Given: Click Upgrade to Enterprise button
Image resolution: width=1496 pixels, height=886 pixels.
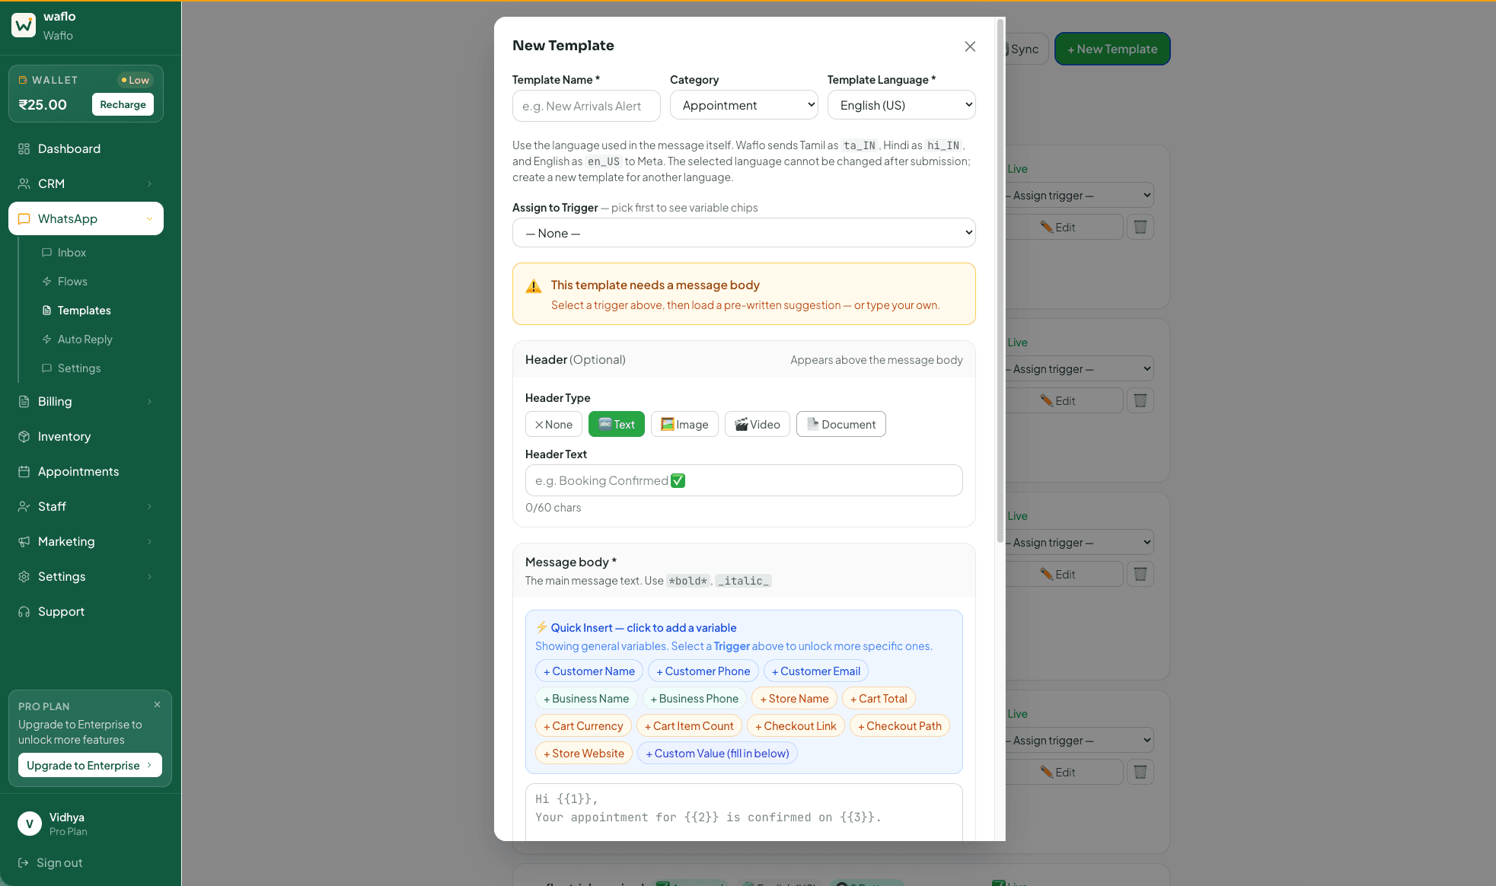Looking at the screenshot, I should pyautogui.click(x=90, y=765).
